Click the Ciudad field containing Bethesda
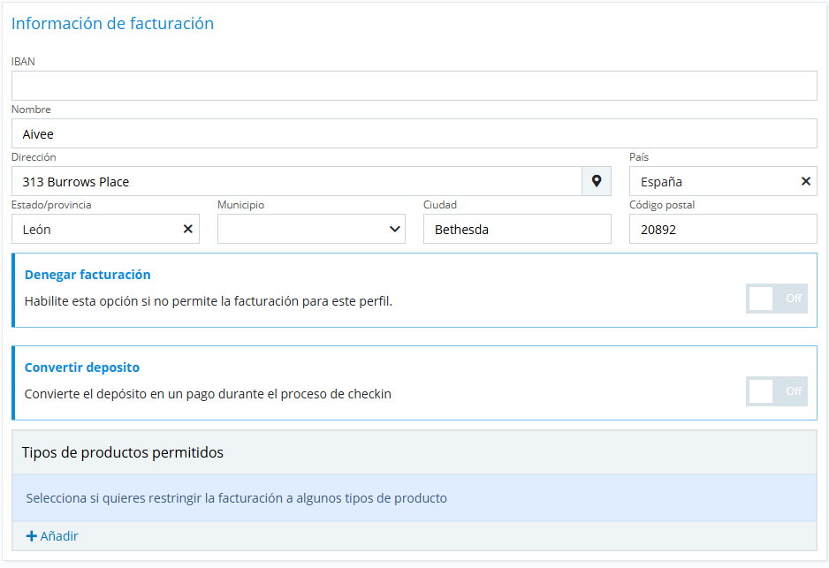 517,229
